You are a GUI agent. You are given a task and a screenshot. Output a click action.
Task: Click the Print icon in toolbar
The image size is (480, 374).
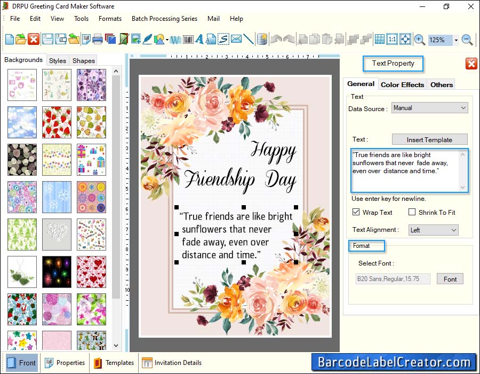click(x=98, y=39)
